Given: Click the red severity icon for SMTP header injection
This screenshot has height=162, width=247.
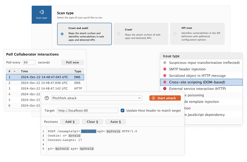Looking at the screenshot, I should point(165,69).
